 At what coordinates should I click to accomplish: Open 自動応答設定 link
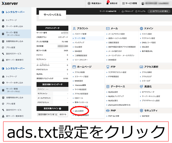114,43
